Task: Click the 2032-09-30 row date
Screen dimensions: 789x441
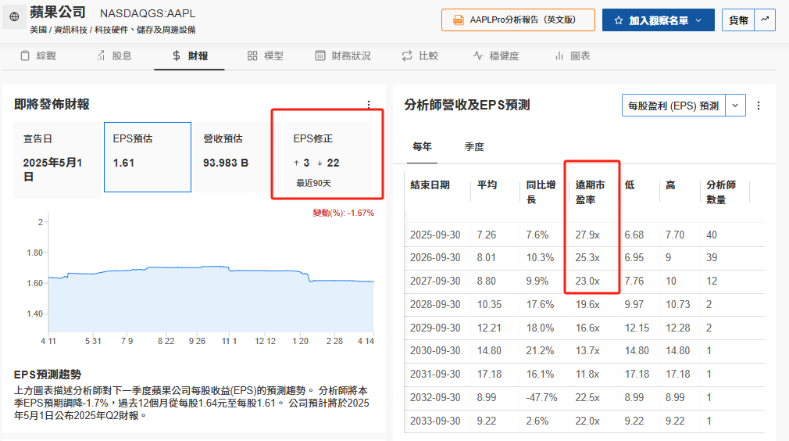Action: coord(435,398)
